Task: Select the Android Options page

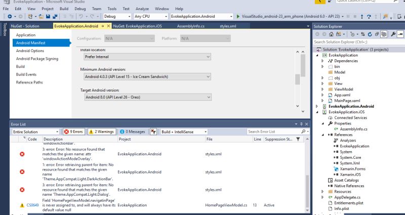Action: [30, 51]
